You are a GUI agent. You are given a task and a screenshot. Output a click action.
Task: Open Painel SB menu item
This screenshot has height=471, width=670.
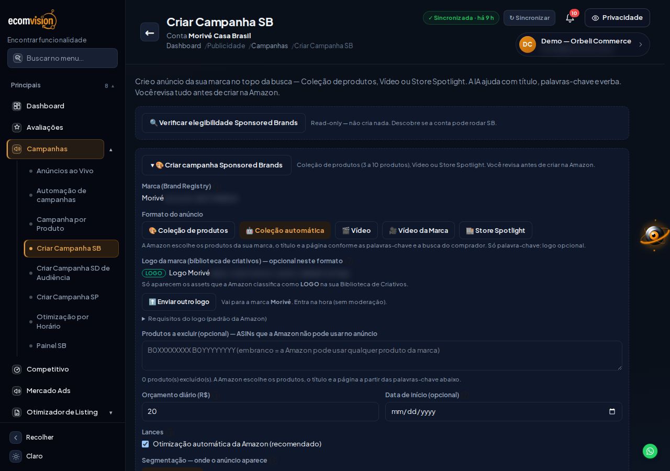[x=71, y=346]
